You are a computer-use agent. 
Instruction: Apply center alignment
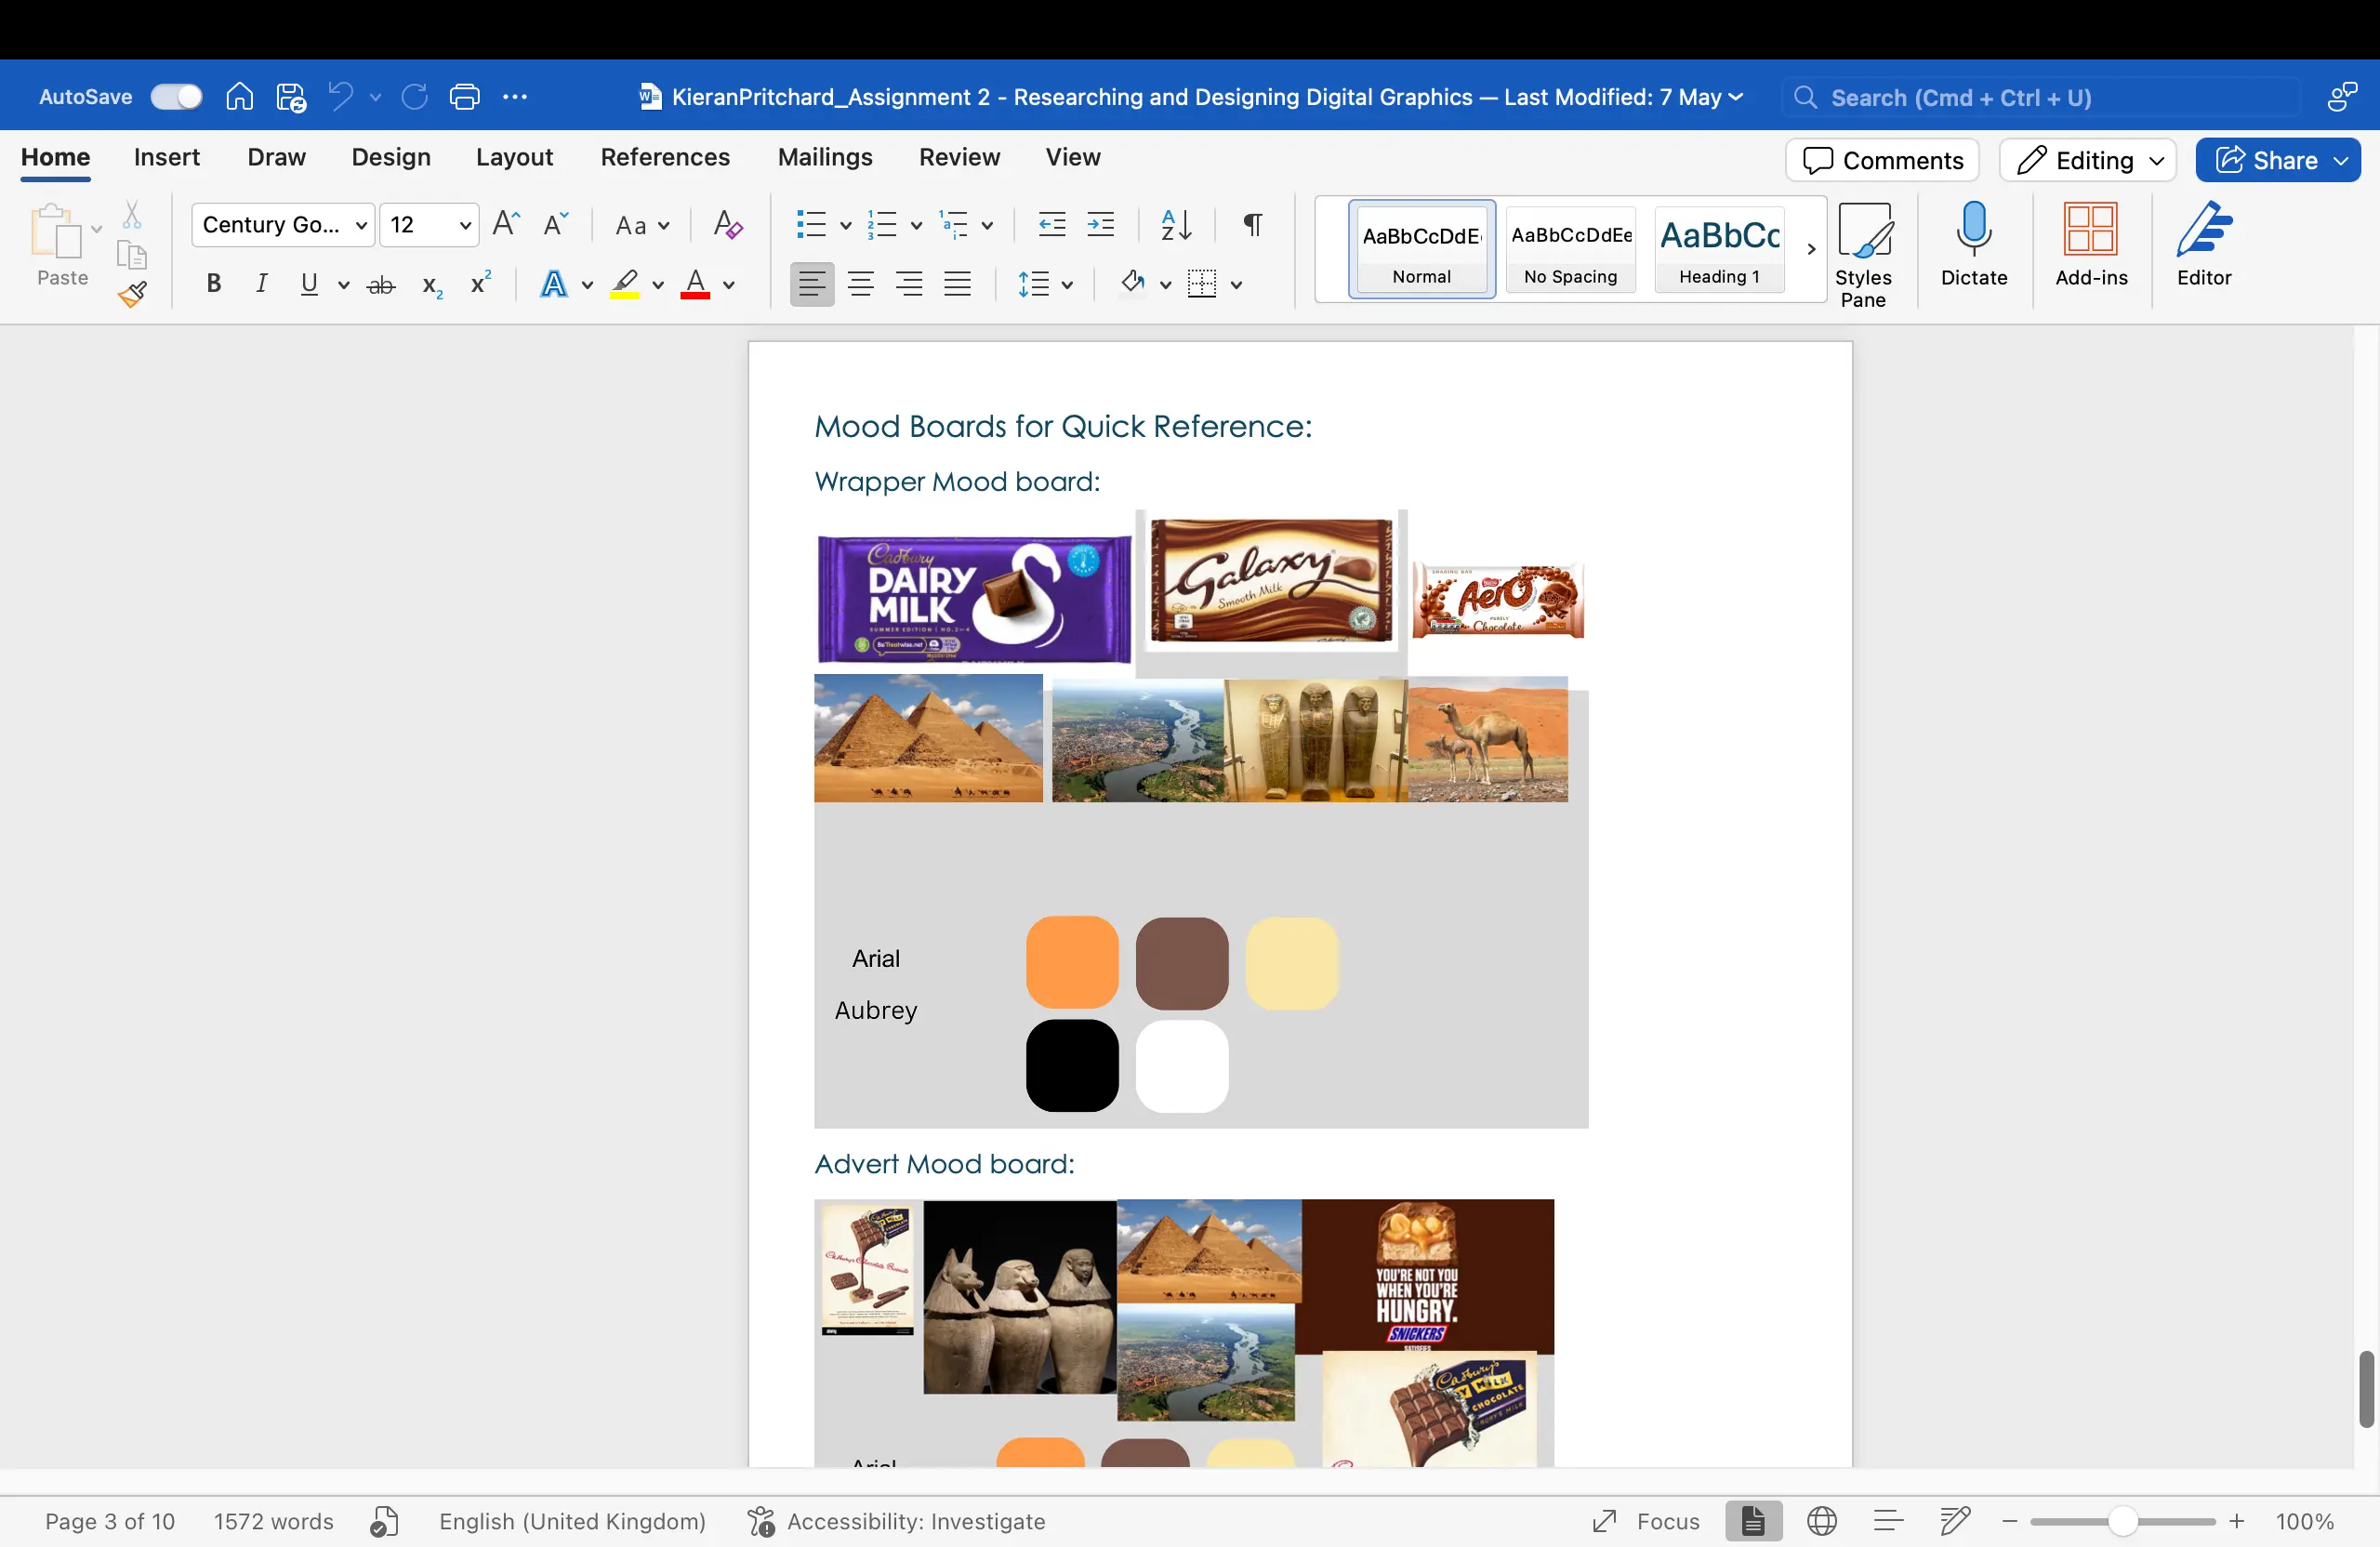click(x=860, y=284)
